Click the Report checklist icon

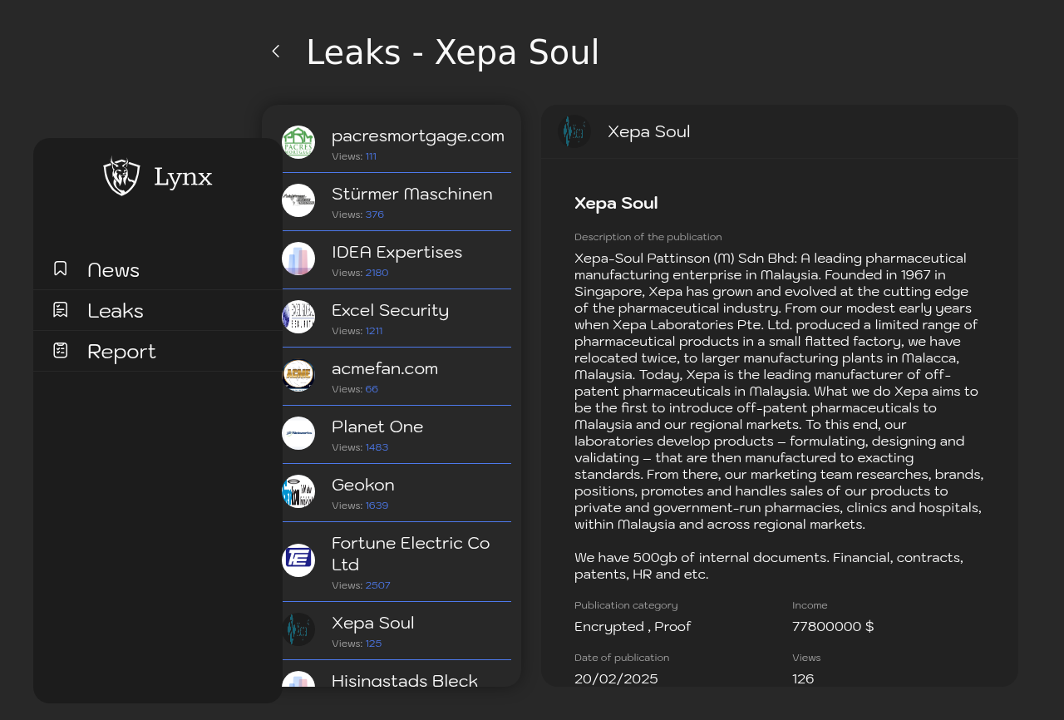point(61,350)
